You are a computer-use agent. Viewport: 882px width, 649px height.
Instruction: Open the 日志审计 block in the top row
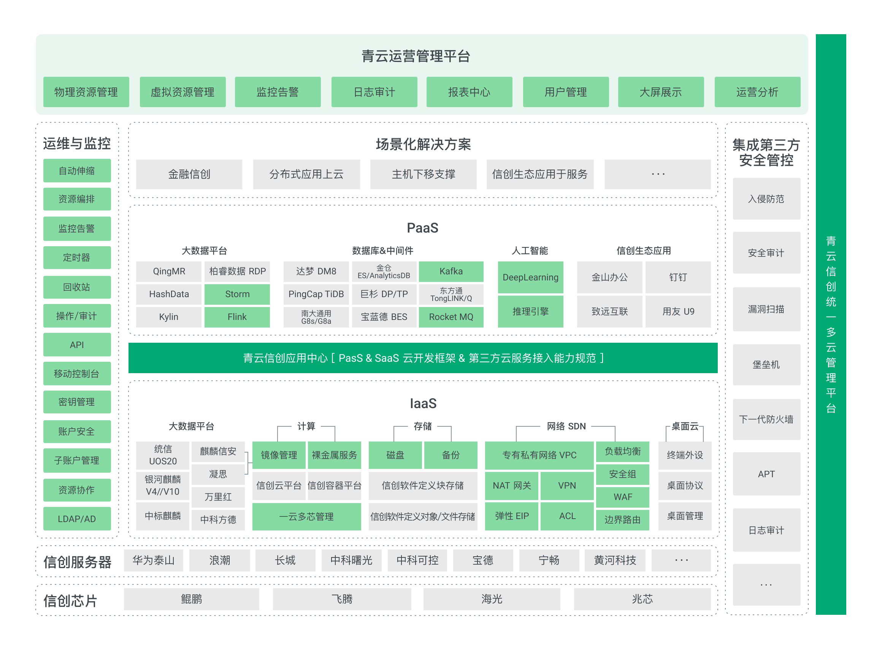[374, 92]
